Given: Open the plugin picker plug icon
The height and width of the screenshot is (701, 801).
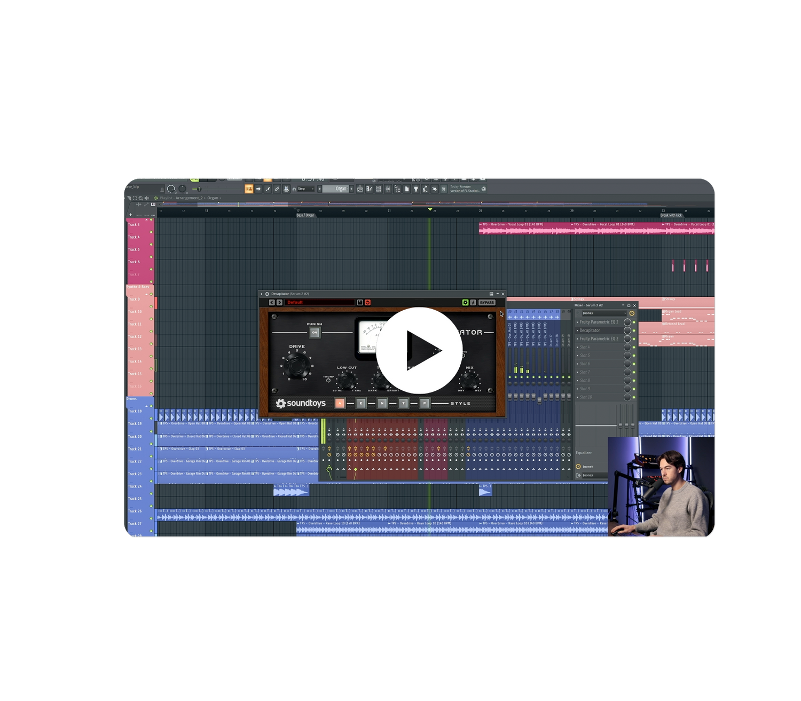Looking at the screenshot, I should pyautogui.click(x=415, y=189).
